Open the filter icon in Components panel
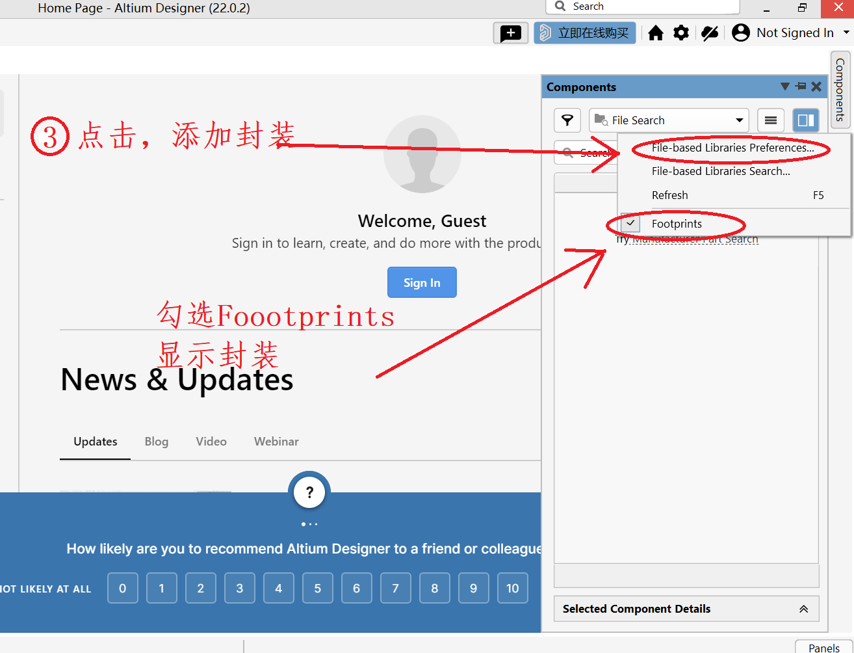 tap(567, 120)
